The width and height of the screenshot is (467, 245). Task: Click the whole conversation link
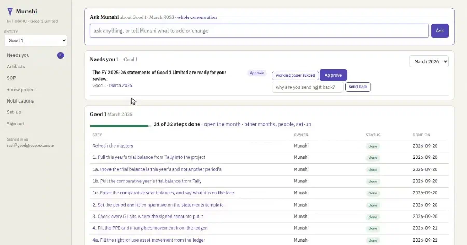pyautogui.click(x=197, y=17)
